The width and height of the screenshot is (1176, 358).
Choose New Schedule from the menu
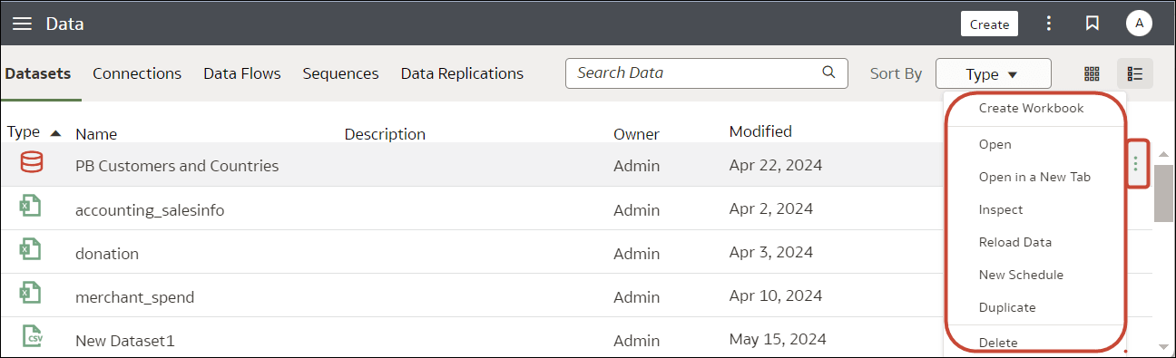[1021, 275]
